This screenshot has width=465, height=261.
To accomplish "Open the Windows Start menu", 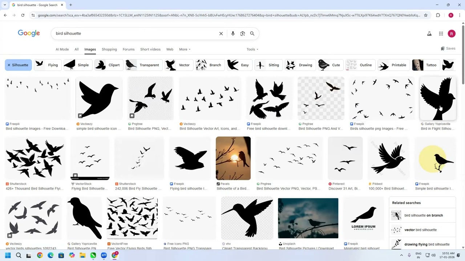I will point(8,256).
